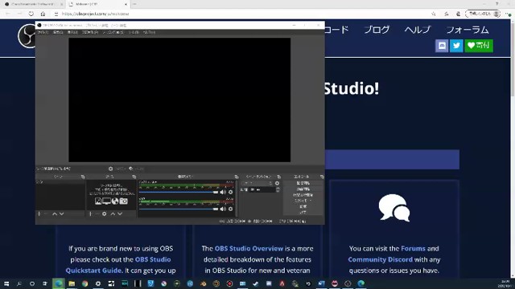Click the black OBS preview canvas
This screenshot has width=515, height=289.
[179, 100]
